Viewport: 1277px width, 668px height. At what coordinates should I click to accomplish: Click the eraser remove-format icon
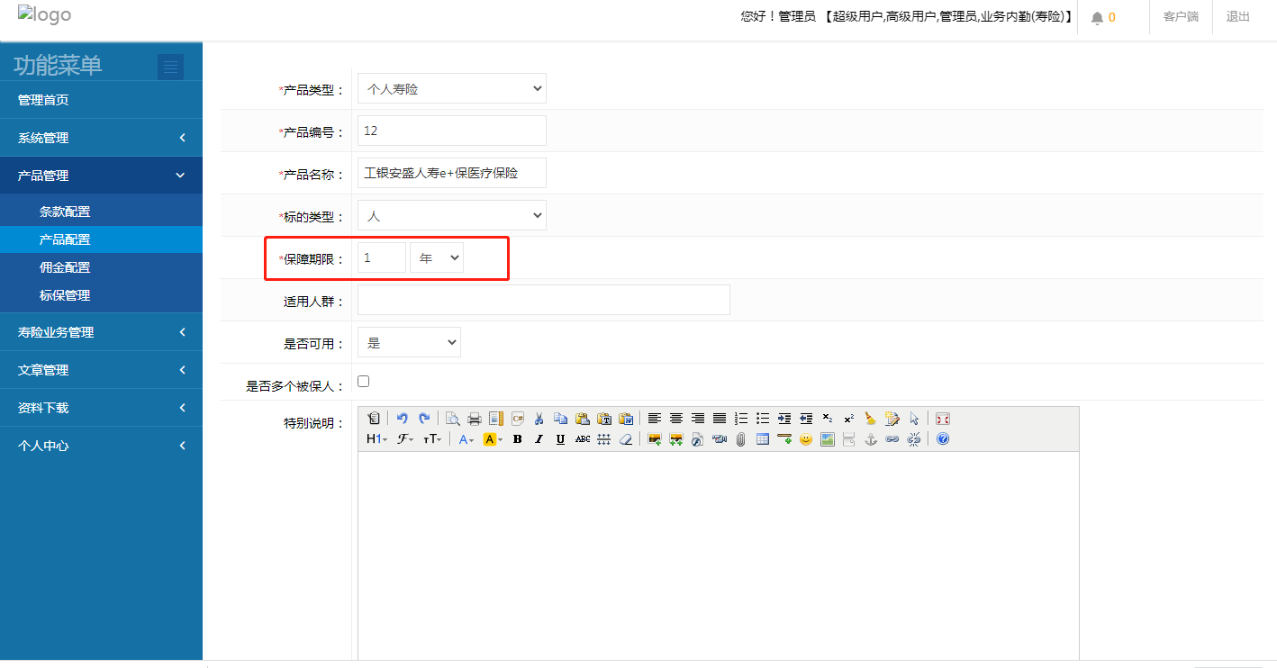pos(626,439)
